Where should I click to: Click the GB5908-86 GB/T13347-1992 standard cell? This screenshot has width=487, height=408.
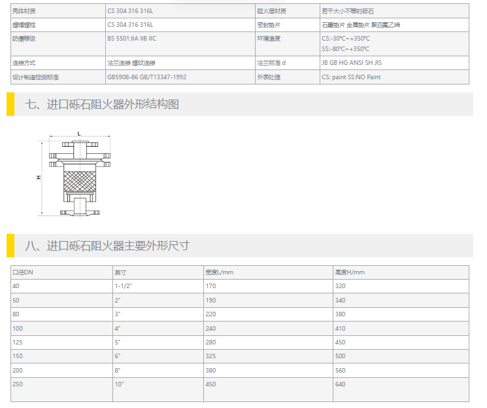click(x=146, y=77)
